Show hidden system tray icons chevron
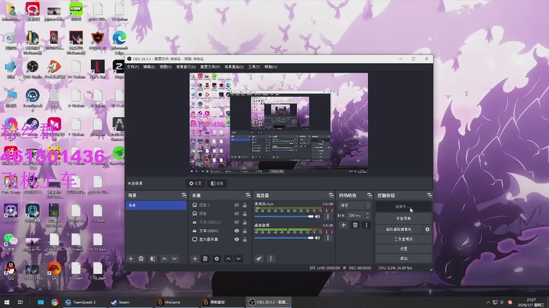 coord(488,302)
